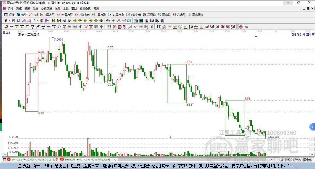This screenshot has width=315, height=169.
Task: Click the left scroll arrow of chart scrollbar
Action: (115, 159)
